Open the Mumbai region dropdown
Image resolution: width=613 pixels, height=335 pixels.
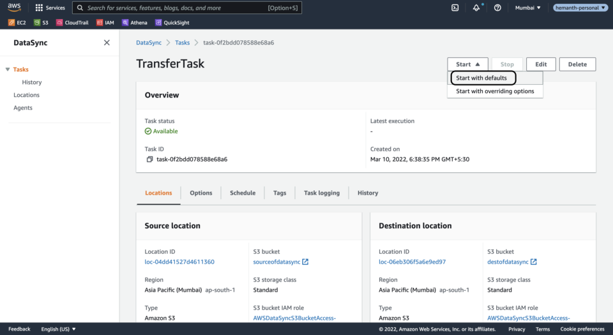point(528,8)
